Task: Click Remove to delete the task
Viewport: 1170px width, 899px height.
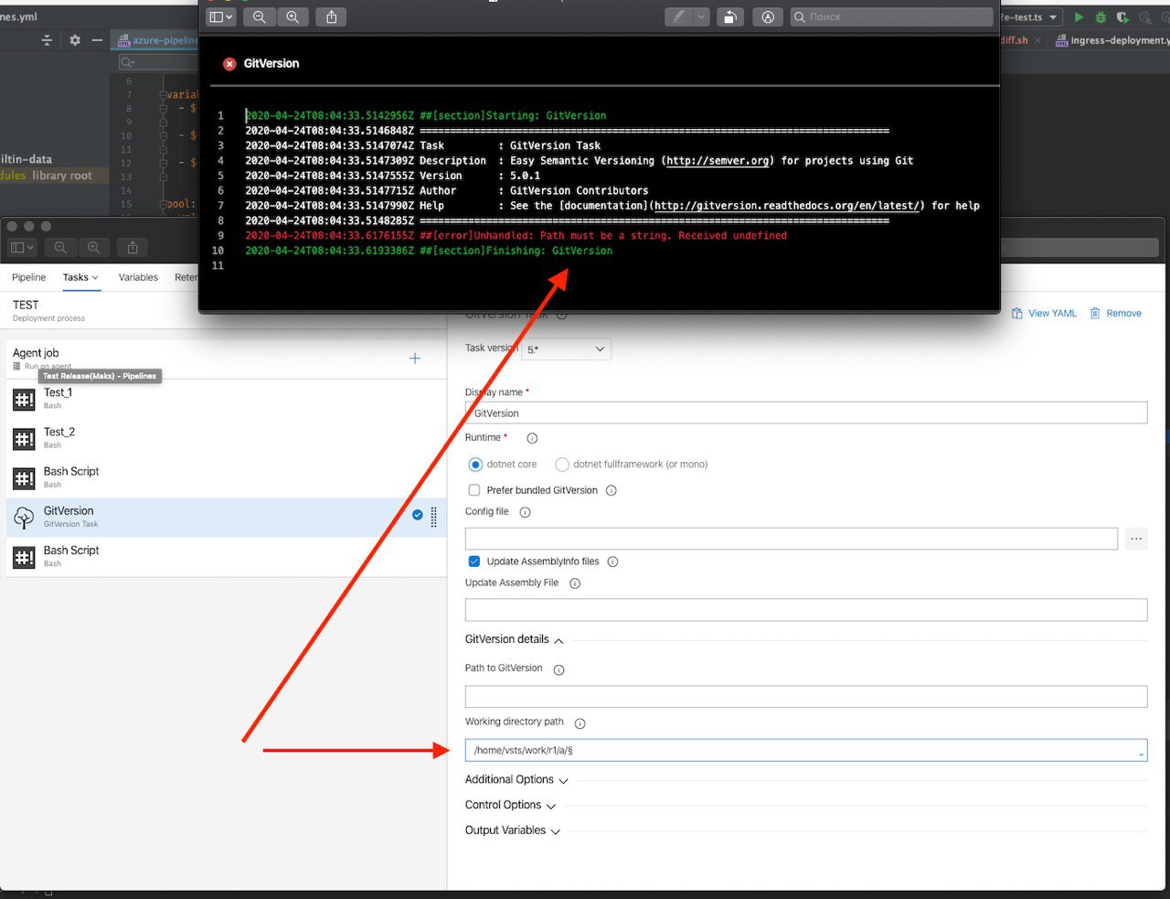Action: pyautogui.click(x=1115, y=313)
